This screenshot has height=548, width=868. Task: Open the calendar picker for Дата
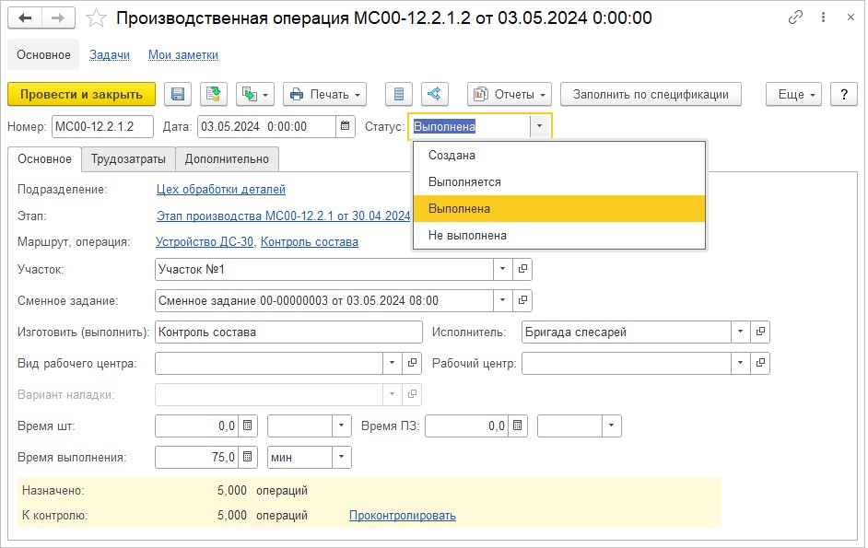coord(345,127)
